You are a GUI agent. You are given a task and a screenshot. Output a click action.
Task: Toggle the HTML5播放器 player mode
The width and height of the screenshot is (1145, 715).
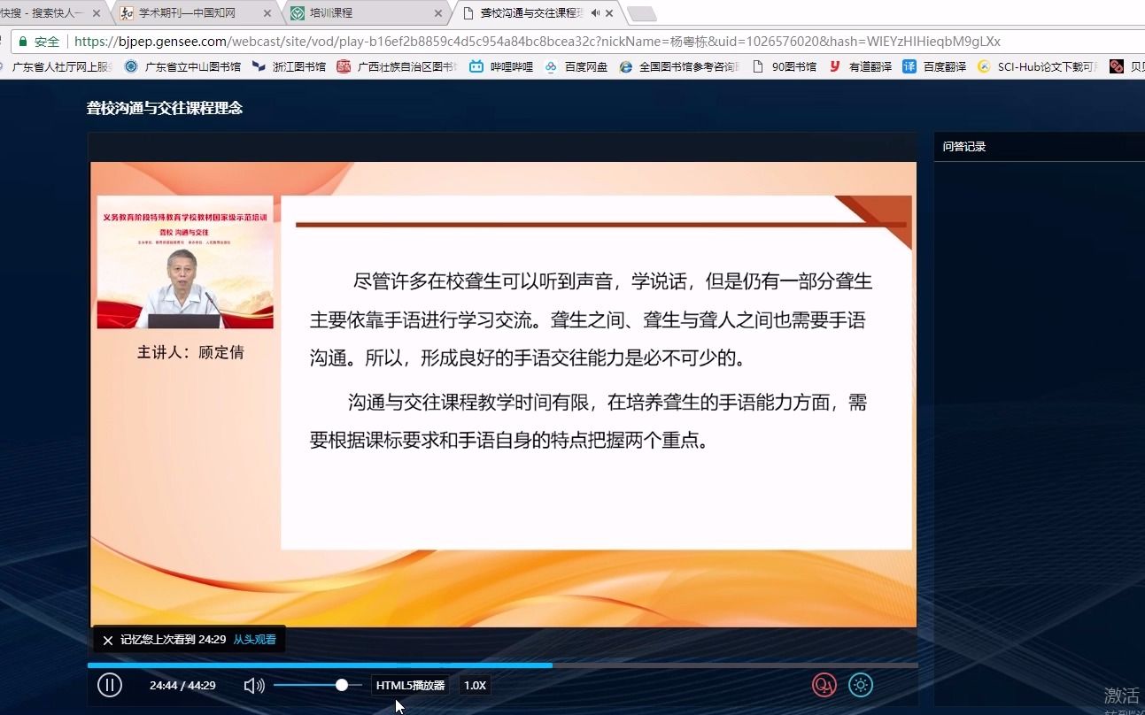click(x=409, y=684)
